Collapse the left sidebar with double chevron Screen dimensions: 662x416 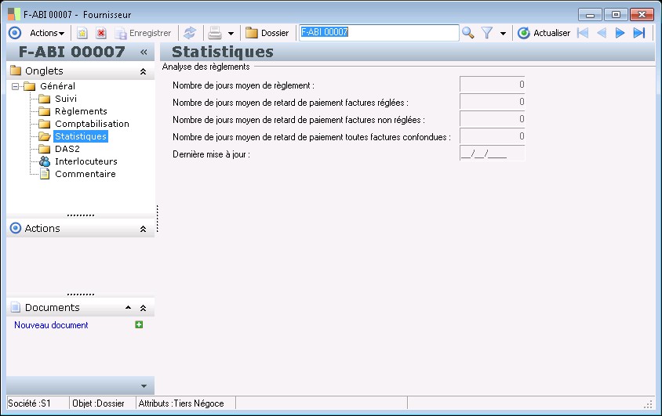(x=144, y=52)
